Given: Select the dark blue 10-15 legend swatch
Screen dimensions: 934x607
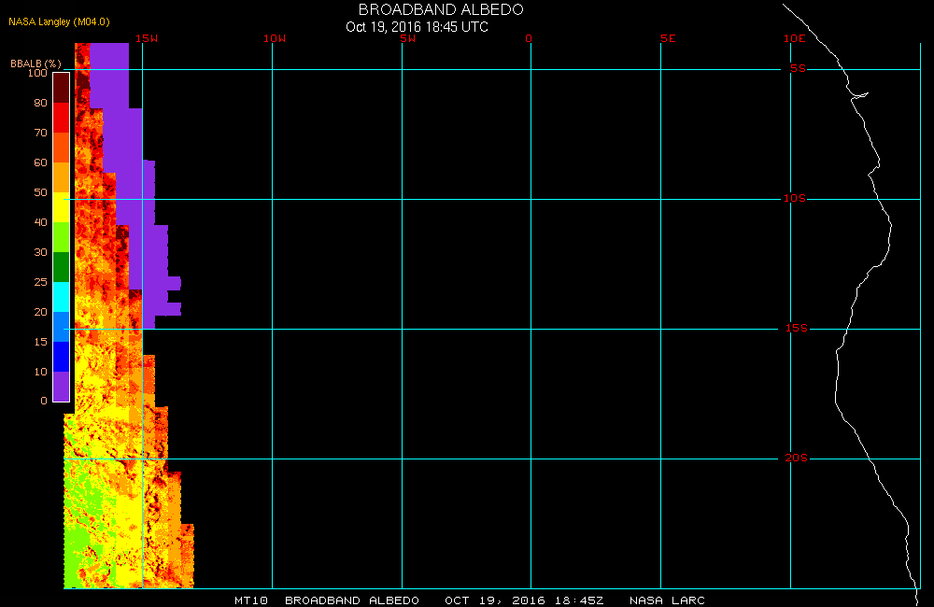Looking at the screenshot, I should tap(62, 356).
